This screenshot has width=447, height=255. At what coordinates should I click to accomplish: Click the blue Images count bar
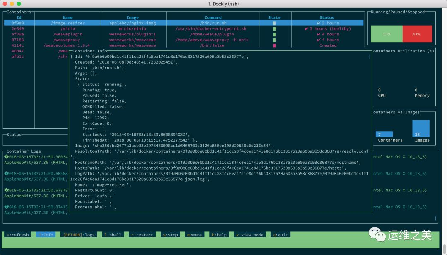(421, 128)
